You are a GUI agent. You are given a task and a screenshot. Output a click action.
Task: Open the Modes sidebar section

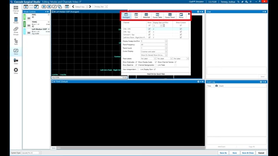(x=16, y=20)
